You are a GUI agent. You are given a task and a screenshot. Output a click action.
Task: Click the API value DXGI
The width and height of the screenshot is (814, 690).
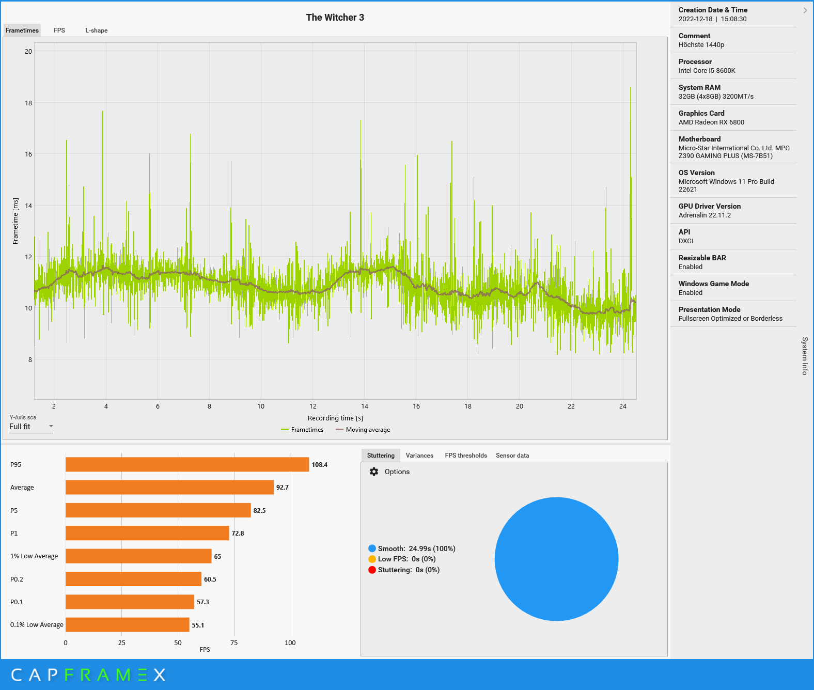point(686,241)
